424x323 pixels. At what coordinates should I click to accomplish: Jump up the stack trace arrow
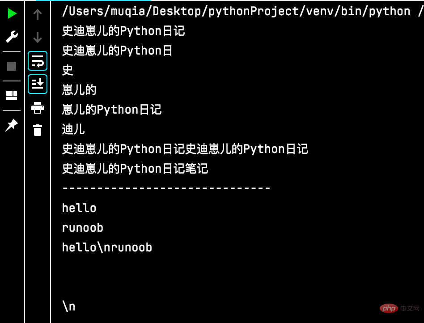click(x=38, y=14)
